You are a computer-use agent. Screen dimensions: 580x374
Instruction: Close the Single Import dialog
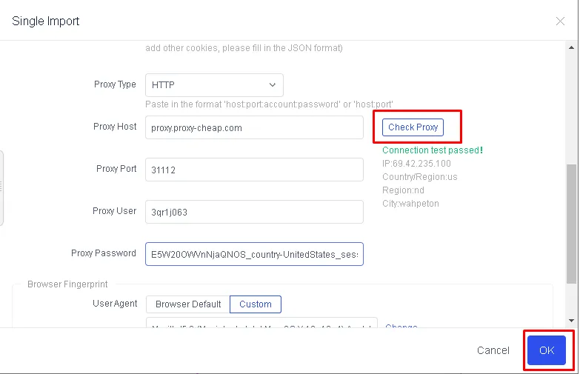point(560,21)
